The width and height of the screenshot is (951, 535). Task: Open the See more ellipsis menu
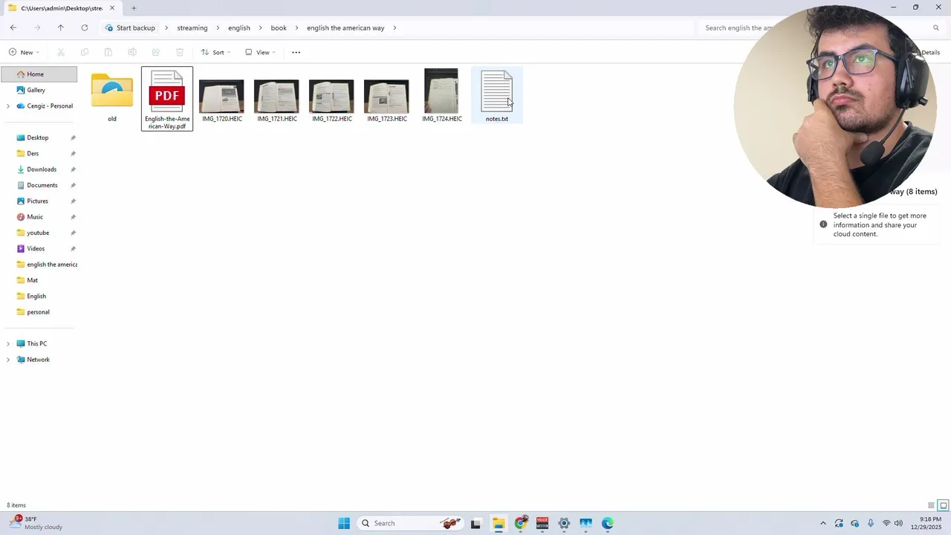tap(296, 52)
